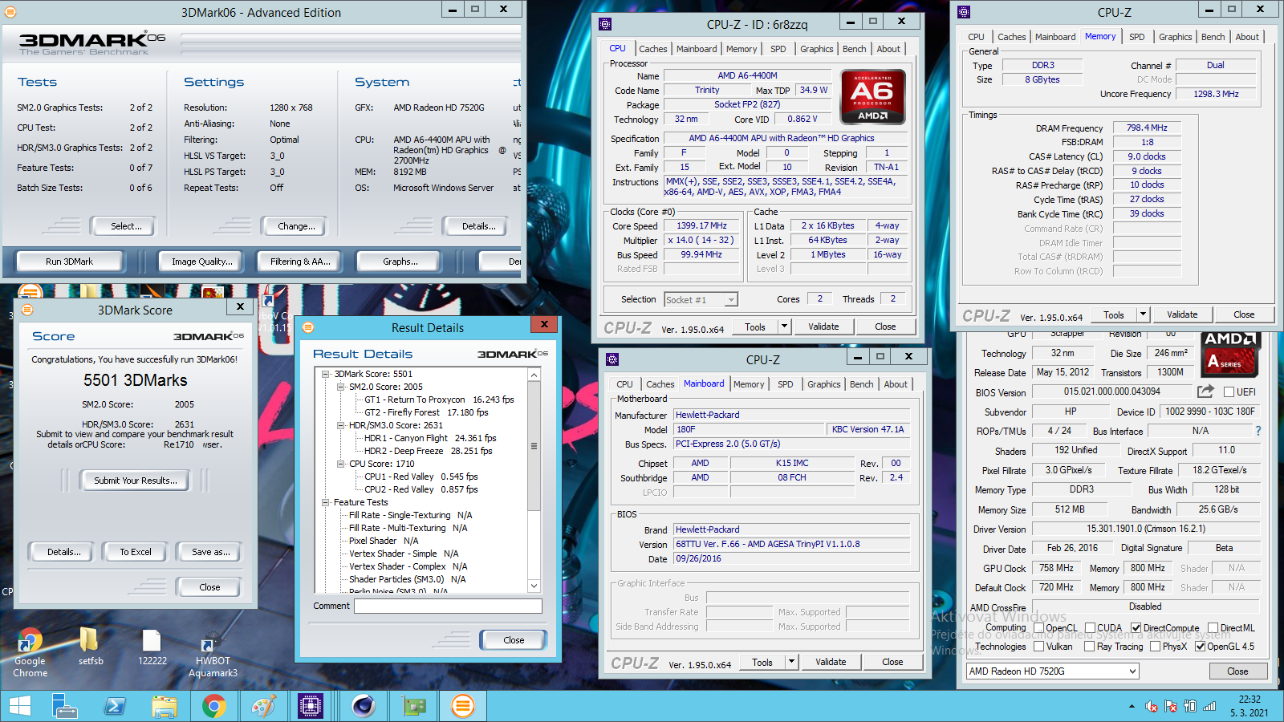
Task: Switch to CPU-Z in the taskbar
Action: point(310,706)
